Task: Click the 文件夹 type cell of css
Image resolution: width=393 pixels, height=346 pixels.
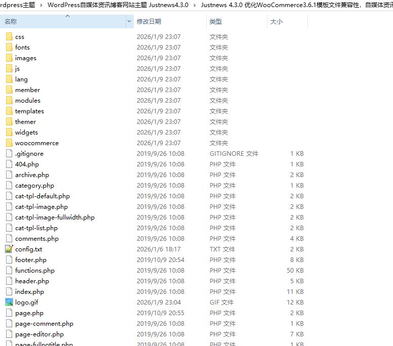Action: [x=219, y=36]
